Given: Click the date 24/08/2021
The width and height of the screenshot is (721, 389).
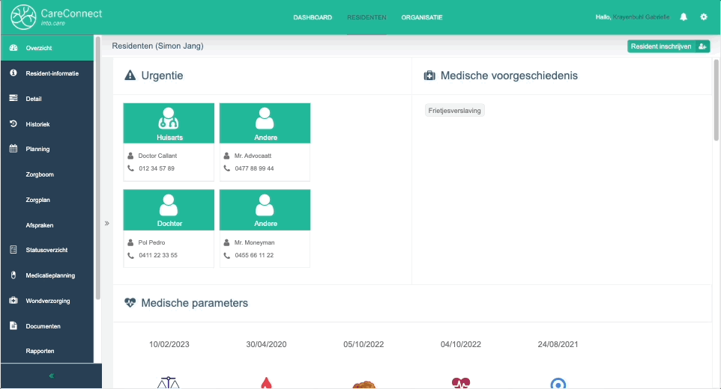Looking at the screenshot, I should pos(558,344).
